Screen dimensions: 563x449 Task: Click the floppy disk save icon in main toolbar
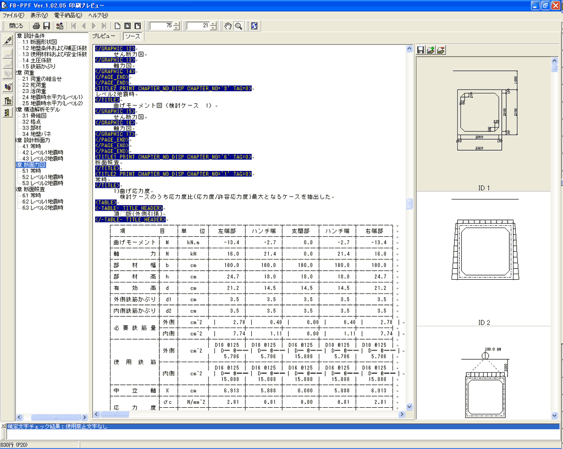click(47, 26)
